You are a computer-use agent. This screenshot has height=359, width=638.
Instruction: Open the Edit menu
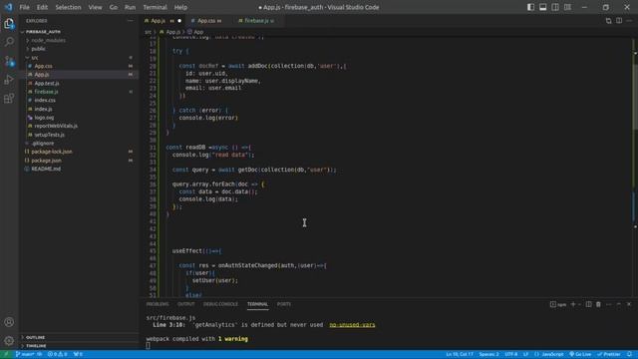(42, 7)
